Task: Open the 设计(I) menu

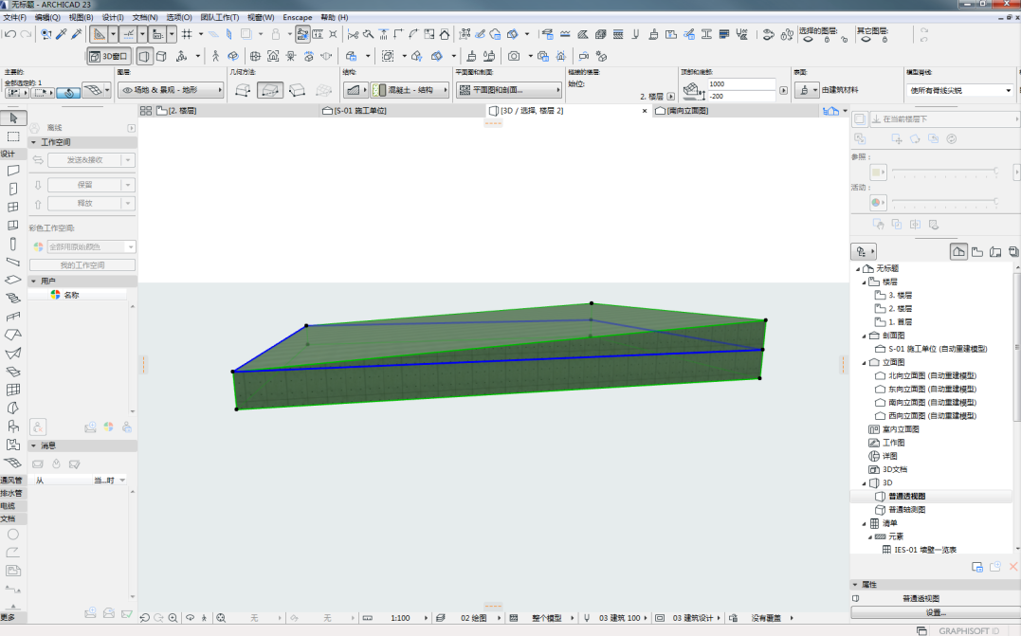Action: 113,18
